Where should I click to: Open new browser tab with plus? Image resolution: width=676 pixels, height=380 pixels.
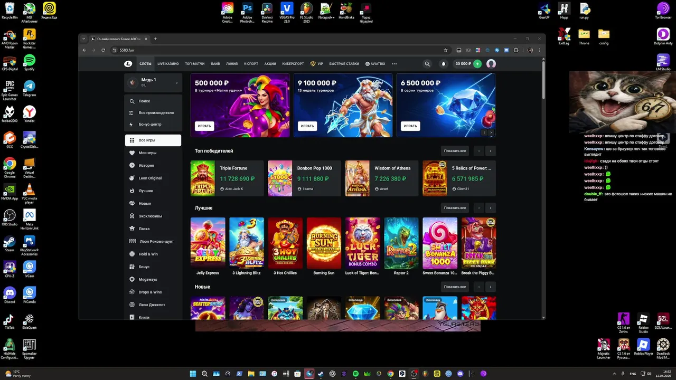pos(155,39)
